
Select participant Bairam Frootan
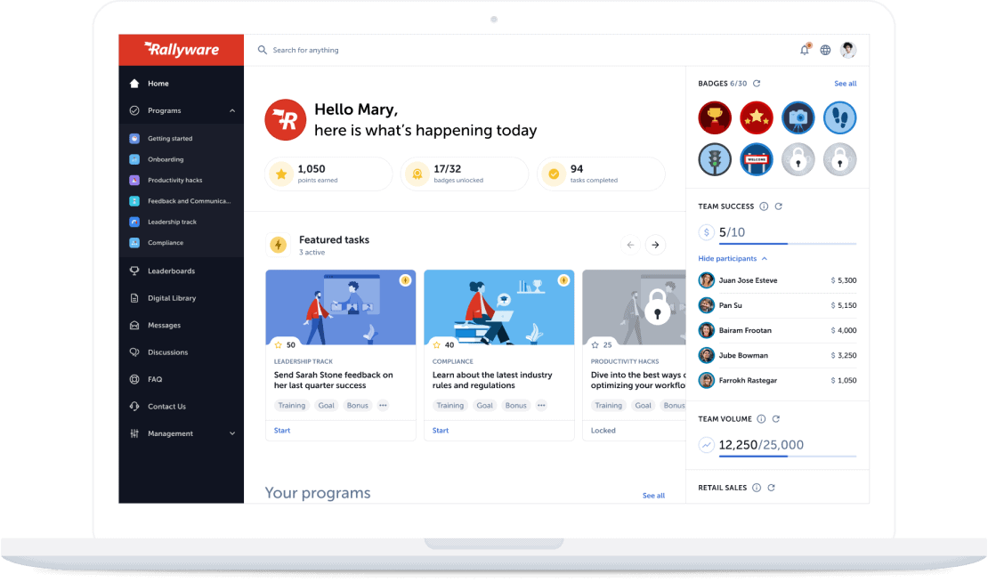click(x=778, y=330)
